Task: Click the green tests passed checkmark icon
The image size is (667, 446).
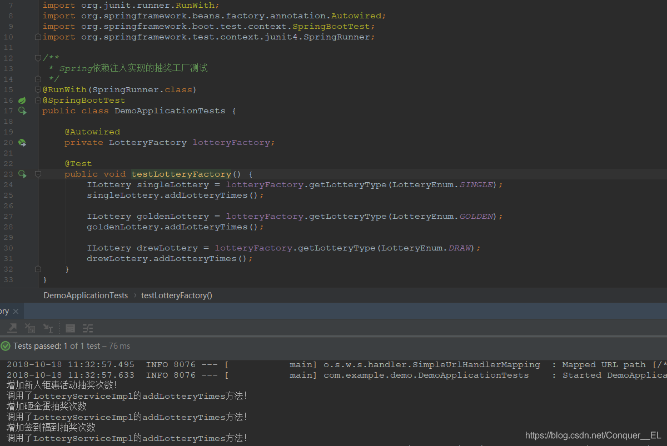Action: (x=6, y=346)
